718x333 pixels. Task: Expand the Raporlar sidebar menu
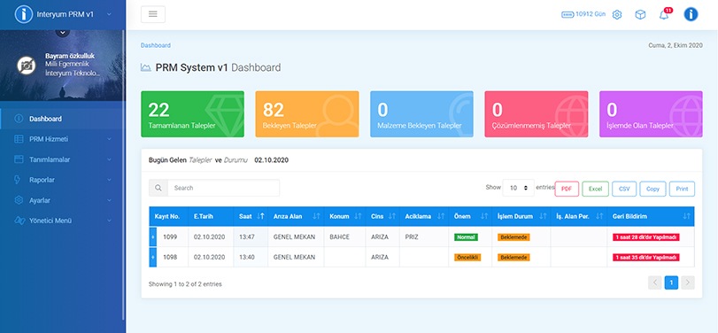click(63, 180)
